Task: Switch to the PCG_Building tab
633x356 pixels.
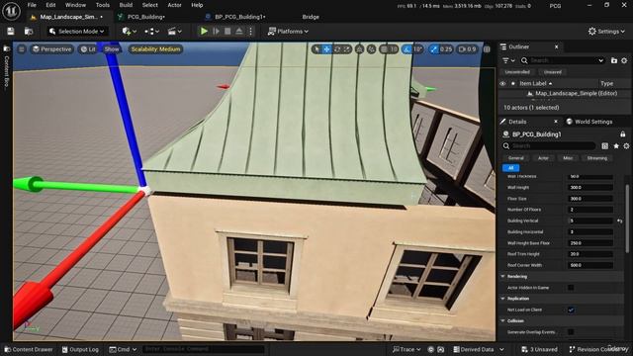Action: click(x=145, y=17)
